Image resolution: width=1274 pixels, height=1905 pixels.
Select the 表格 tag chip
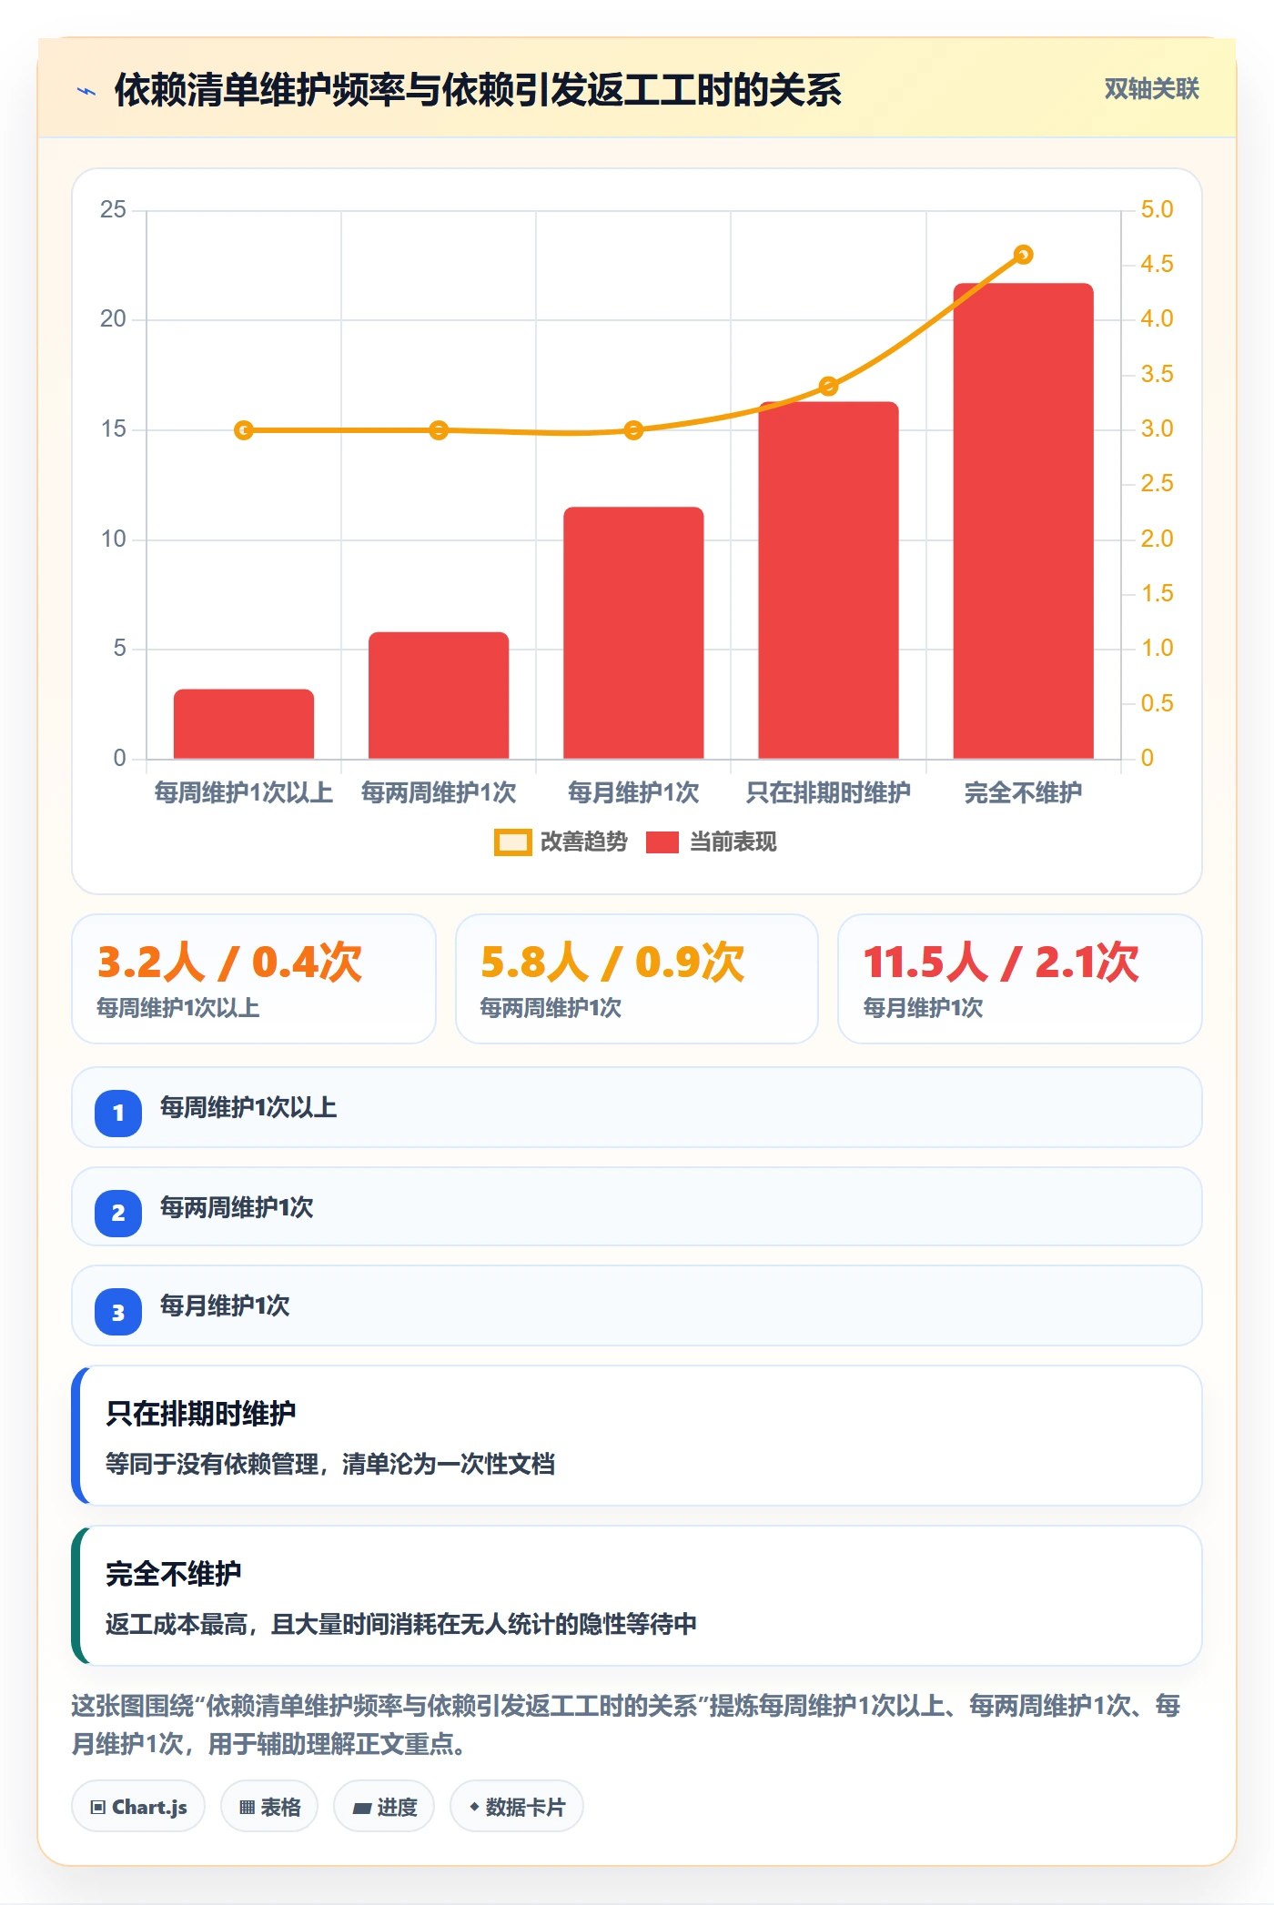click(269, 1807)
